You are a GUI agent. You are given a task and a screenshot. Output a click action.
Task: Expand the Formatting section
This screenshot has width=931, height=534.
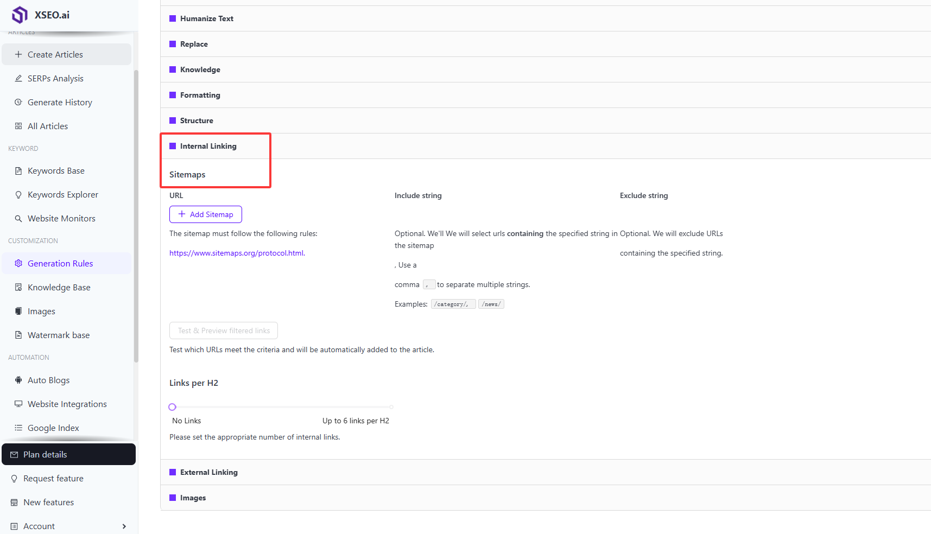tap(200, 95)
